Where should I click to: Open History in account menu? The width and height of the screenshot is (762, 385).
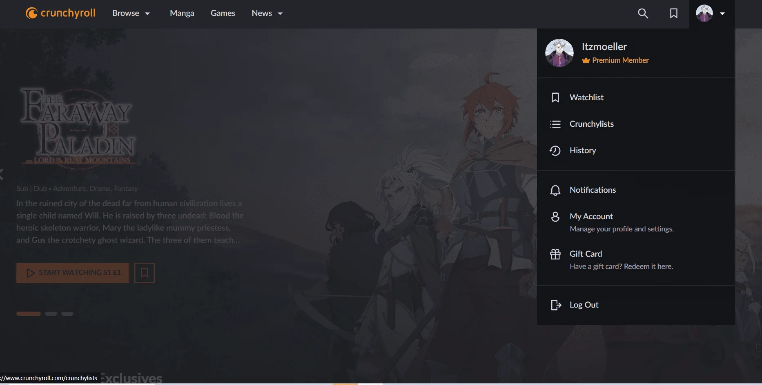pos(636,150)
